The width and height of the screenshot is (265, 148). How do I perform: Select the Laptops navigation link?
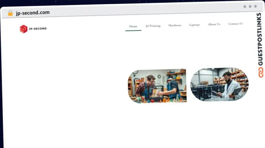pyautogui.click(x=195, y=25)
